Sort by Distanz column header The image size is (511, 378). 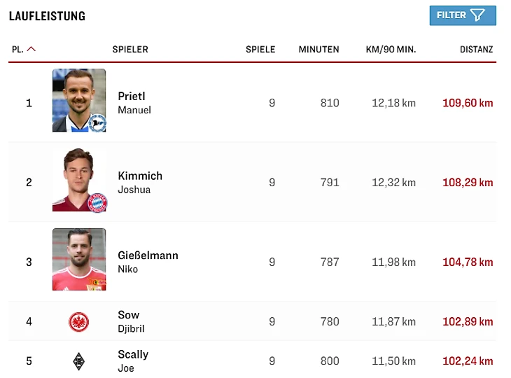[476, 50]
